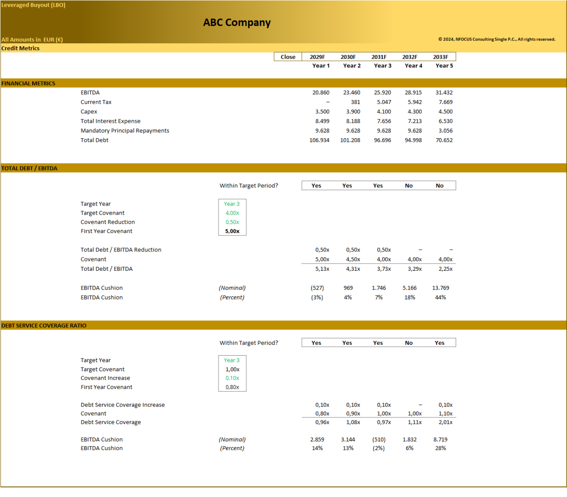Select the 'Capex' row label

(89, 112)
